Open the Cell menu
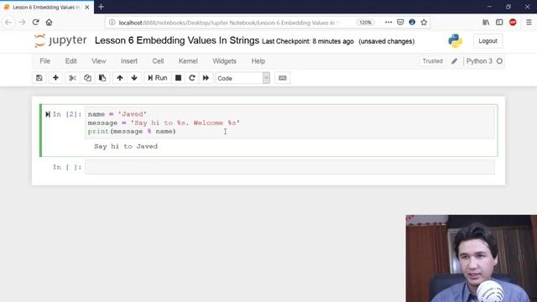Viewport: 537px width, 302px height. 158,61
